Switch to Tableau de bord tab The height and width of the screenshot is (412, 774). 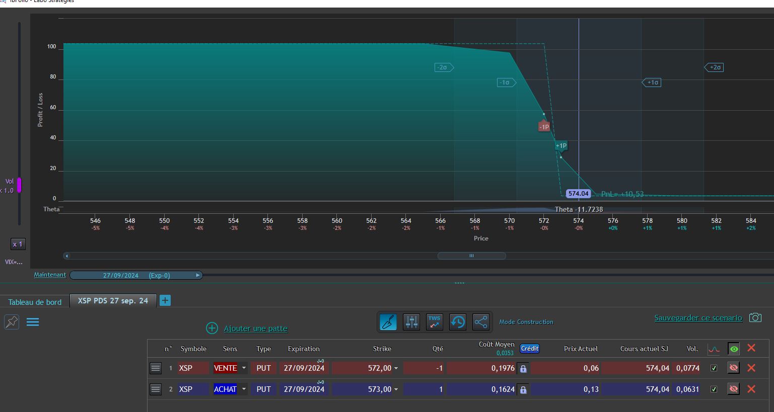point(35,302)
